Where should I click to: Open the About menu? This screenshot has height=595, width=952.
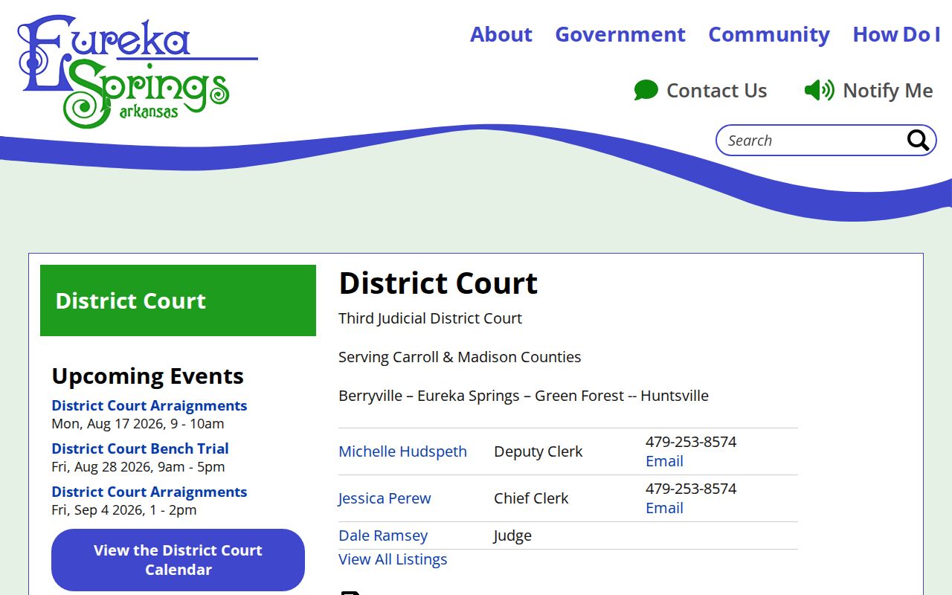click(x=501, y=34)
